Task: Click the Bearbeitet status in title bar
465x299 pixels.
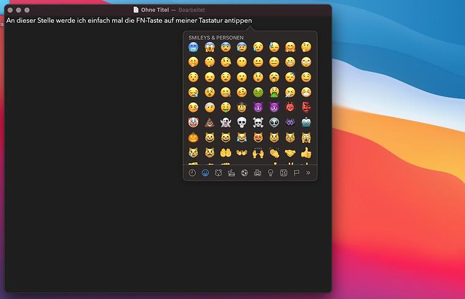Action: 192,10
